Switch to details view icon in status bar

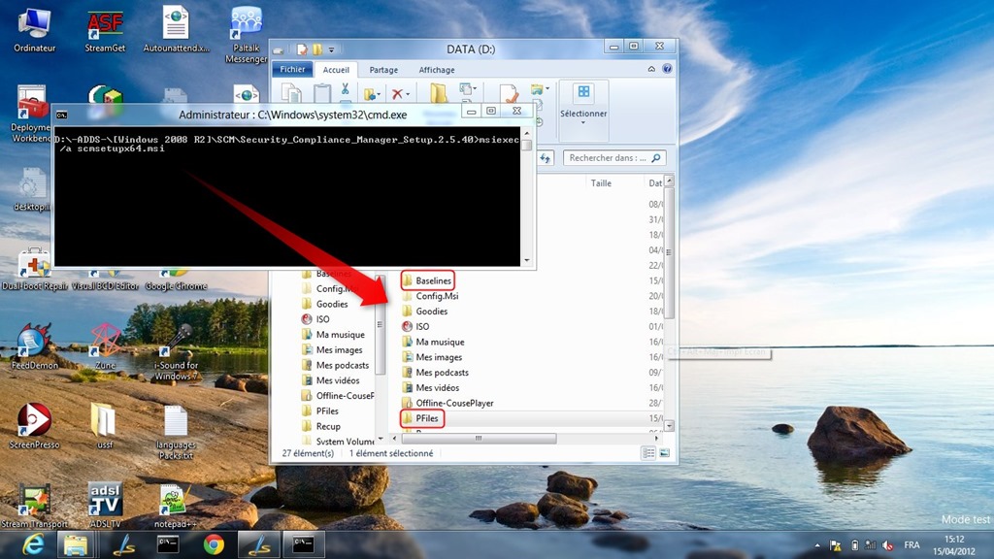coord(647,453)
